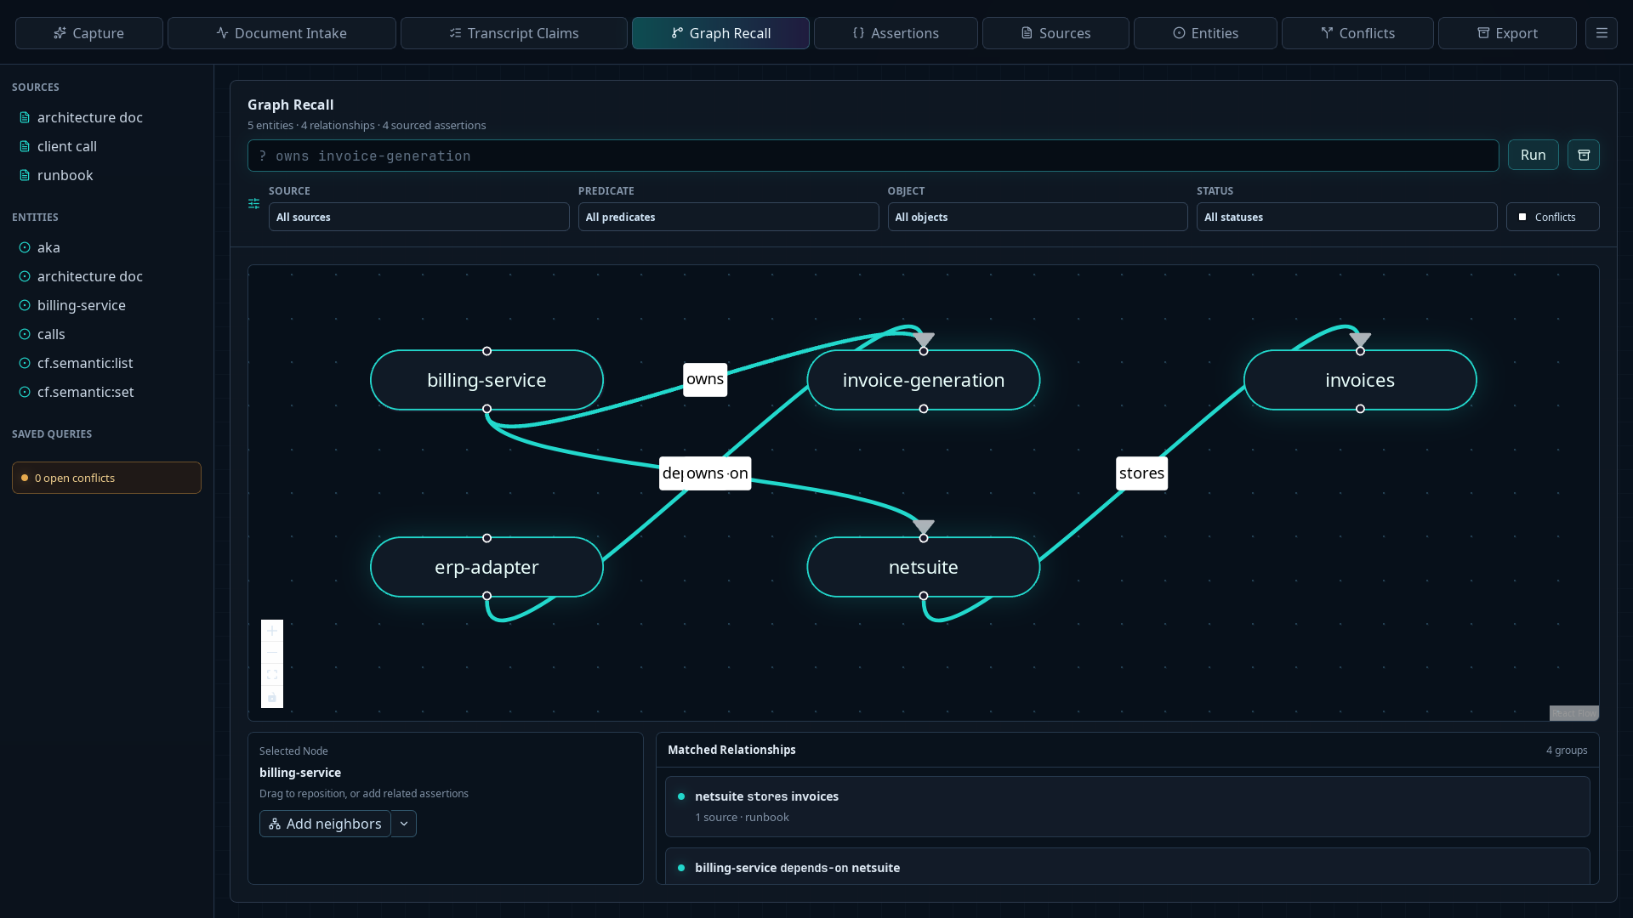Viewport: 1633px width, 918px height.
Task: Open the All predicates dropdown
Action: tap(728, 217)
